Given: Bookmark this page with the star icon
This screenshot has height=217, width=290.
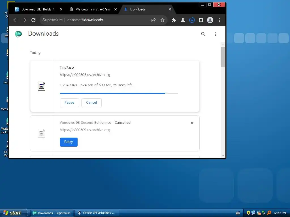Looking at the screenshot, I should [162, 20].
